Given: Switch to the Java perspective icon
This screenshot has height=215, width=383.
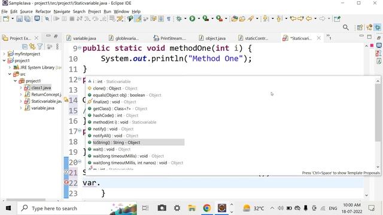Looking at the screenshot, I should (x=369, y=27).
